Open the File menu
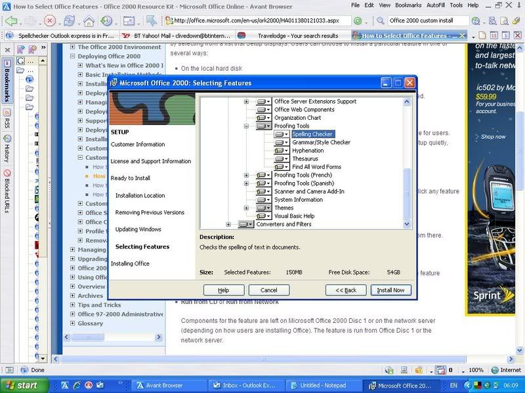This screenshot has height=393, width=525. click(x=355, y=5)
